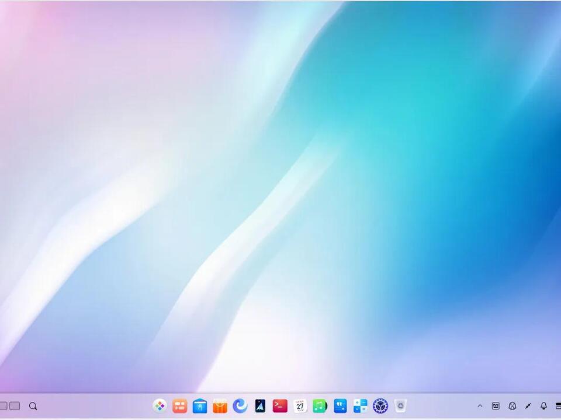
Task: Open the Launcher from the dock
Action: click(x=160, y=406)
